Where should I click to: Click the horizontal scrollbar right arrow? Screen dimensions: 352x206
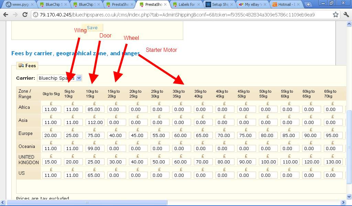(343, 203)
